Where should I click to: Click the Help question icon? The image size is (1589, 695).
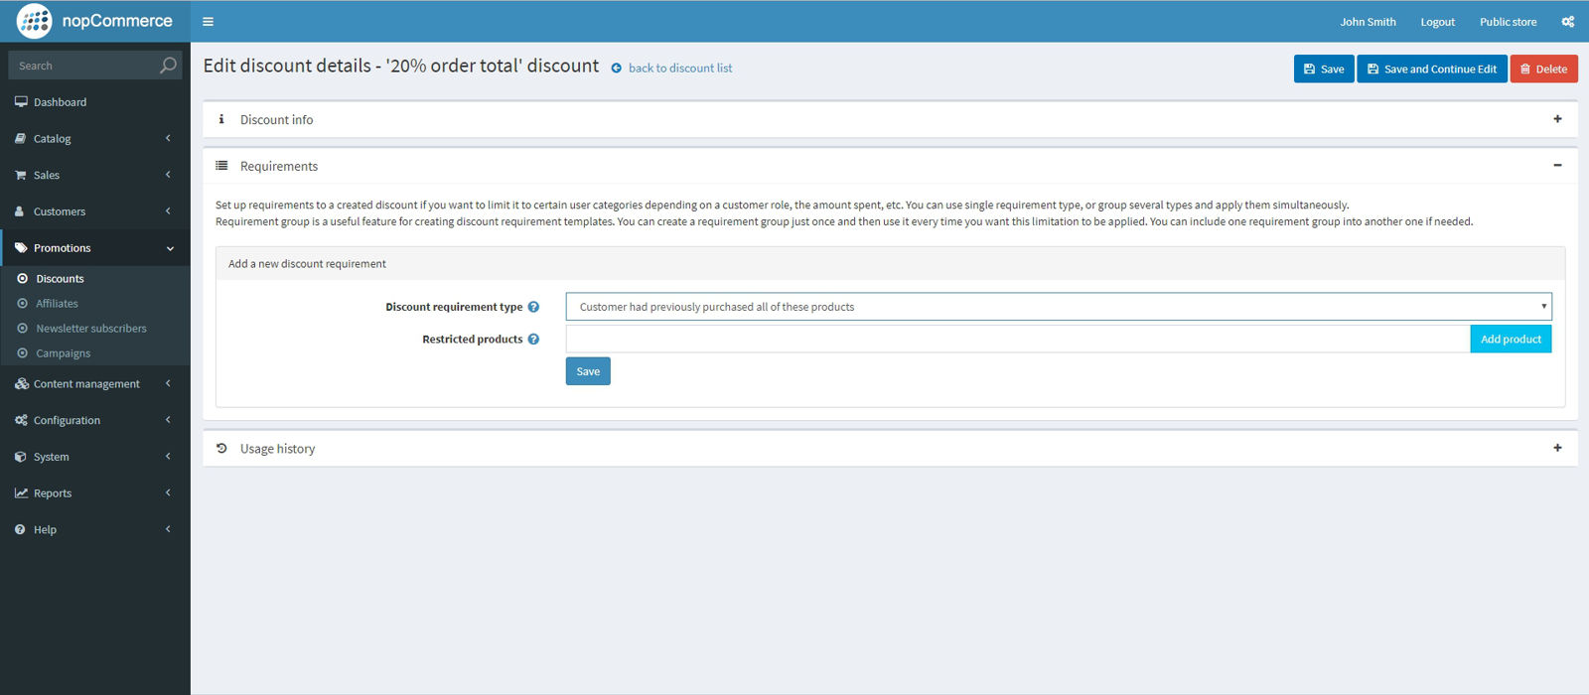[20, 529]
